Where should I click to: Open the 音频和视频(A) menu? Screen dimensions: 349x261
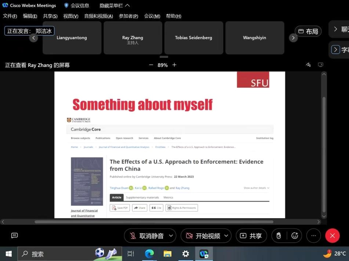click(99, 16)
